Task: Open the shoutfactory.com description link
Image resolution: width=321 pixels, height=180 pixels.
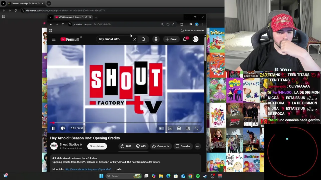Action: click(89, 169)
